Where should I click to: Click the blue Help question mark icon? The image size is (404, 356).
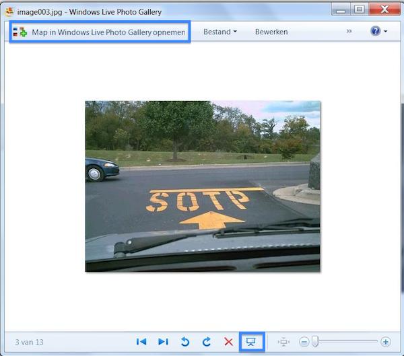[375, 31]
